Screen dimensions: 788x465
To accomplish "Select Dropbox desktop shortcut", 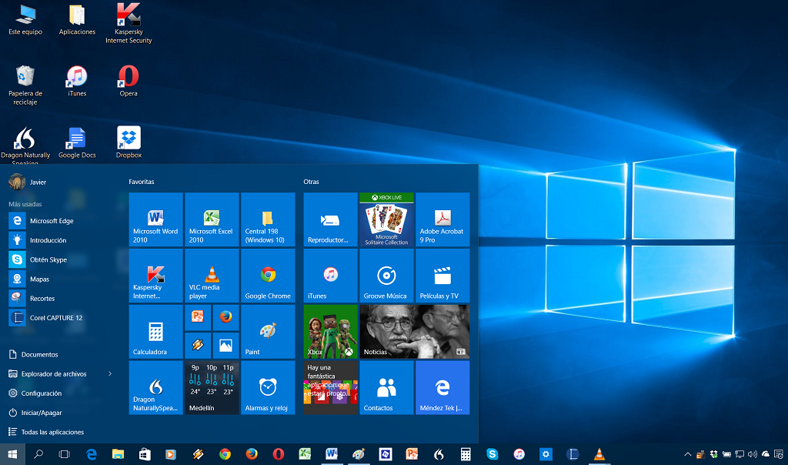I will coord(129,143).
